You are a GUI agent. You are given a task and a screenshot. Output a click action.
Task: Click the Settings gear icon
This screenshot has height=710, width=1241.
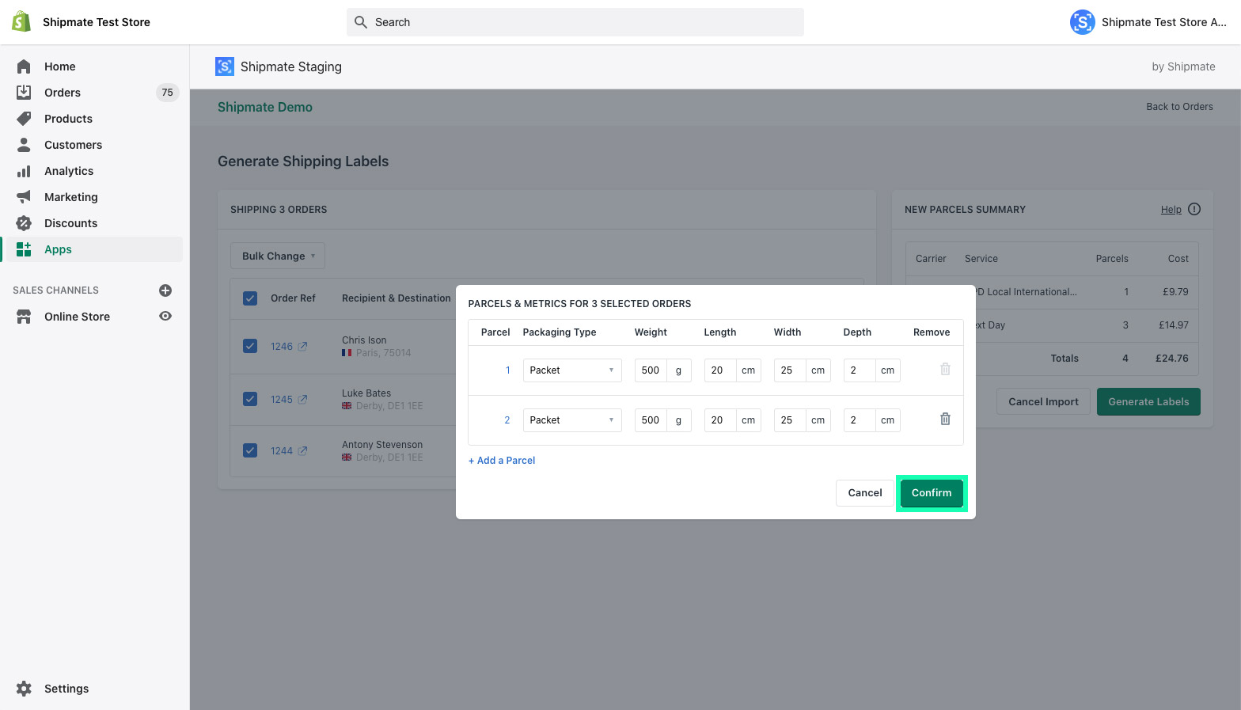click(24, 689)
